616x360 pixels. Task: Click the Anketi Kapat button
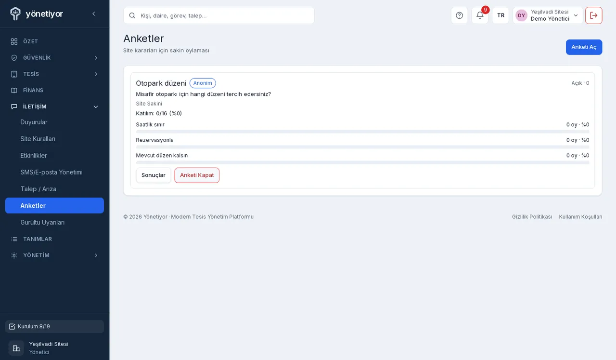pos(197,175)
